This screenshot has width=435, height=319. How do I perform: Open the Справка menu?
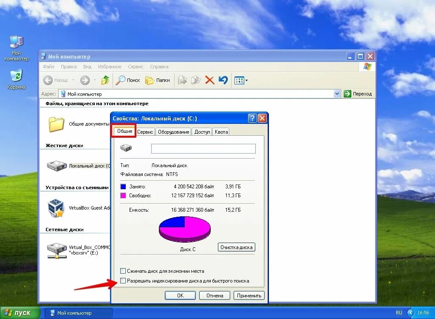pyautogui.click(x=159, y=67)
